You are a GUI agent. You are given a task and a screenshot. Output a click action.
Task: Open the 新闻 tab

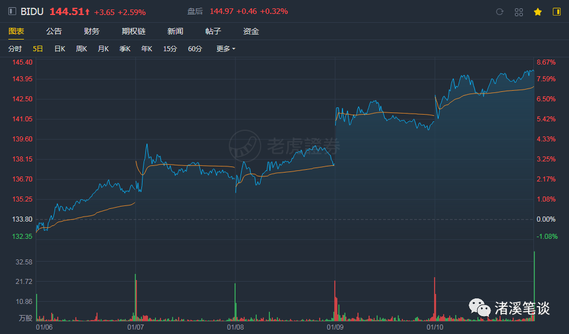click(x=175, y=31)
